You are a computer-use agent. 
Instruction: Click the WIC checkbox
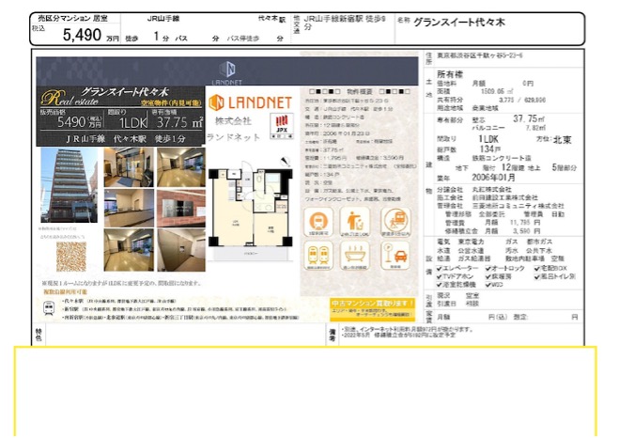point(488,285)
